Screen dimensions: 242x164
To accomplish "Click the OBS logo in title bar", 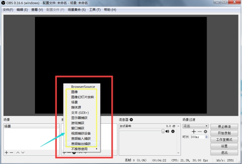I will [3, 3].
